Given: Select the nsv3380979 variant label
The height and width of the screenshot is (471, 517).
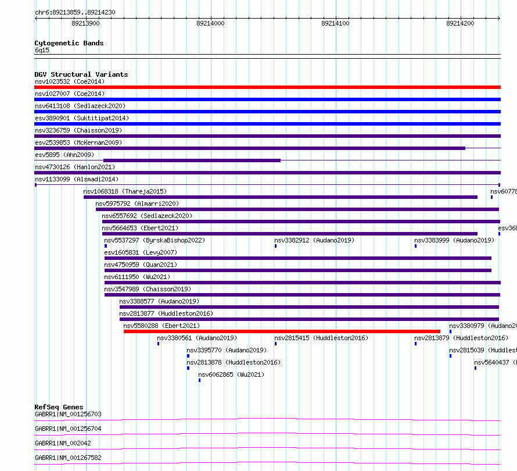Looking at the screenshot, I should [483, 326].
